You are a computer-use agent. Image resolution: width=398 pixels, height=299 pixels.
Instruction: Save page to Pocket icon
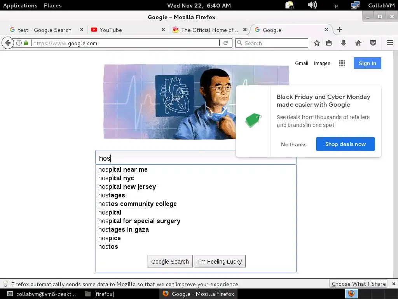point(373,43)
